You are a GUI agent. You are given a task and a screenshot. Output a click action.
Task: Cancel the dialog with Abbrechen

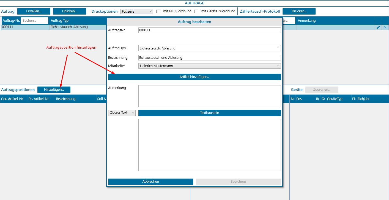pyautogui.click(x=150, y=182)
